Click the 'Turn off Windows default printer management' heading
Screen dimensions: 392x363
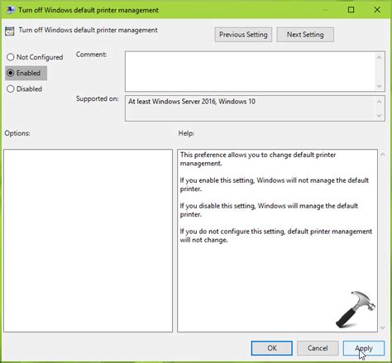pyautogui.click(x=88, y=30)
